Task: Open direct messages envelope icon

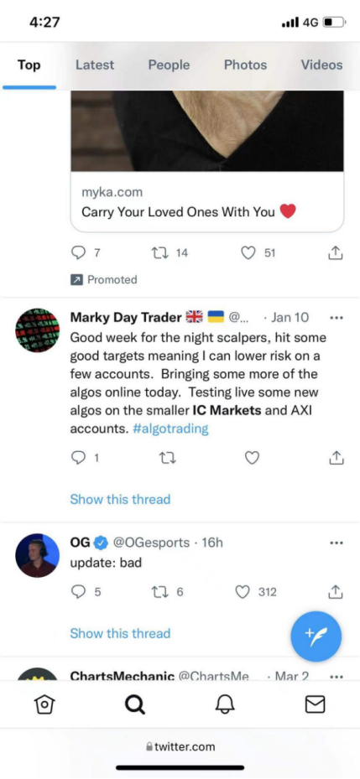Action: coord(315,704)
